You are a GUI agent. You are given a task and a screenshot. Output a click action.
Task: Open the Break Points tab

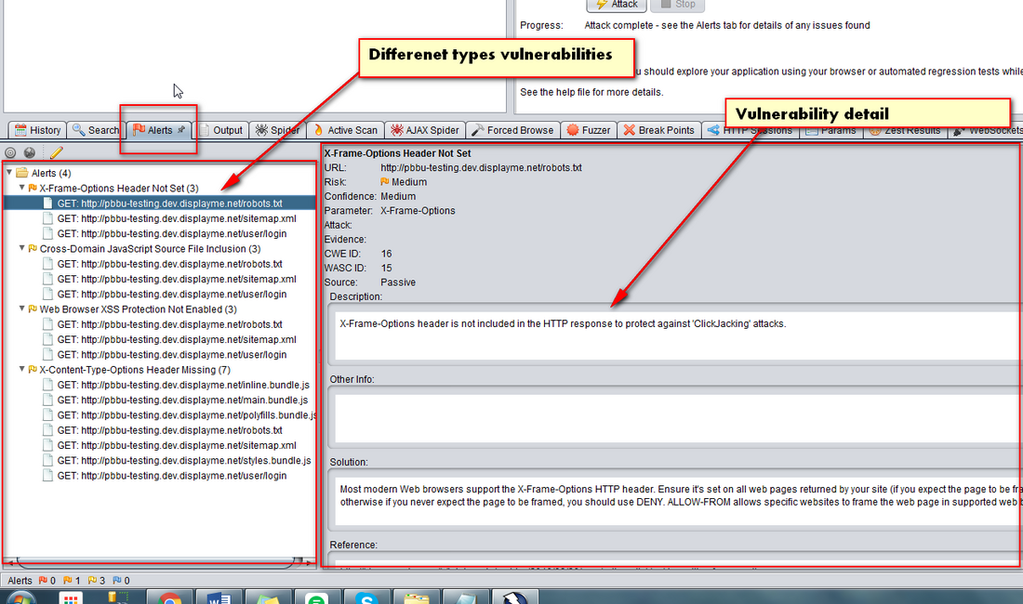click(x=658, y=130)
